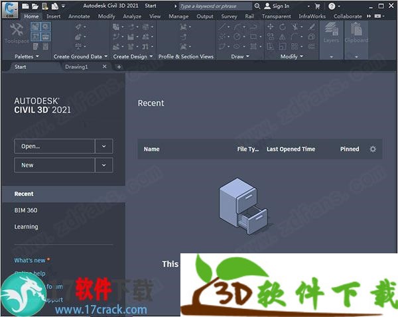Click the Help question mark icon

coord(332,6)
